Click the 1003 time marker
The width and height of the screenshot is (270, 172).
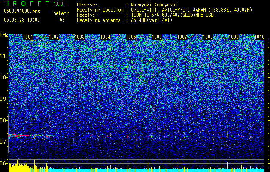(80, 37)
